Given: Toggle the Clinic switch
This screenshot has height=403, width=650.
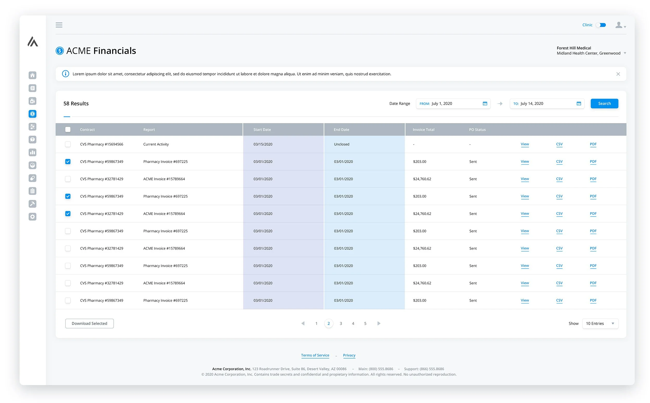Looking at the screenshot, I should (600, 25).
